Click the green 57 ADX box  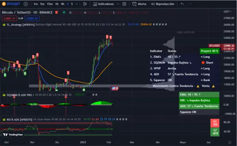coord(215,132)
